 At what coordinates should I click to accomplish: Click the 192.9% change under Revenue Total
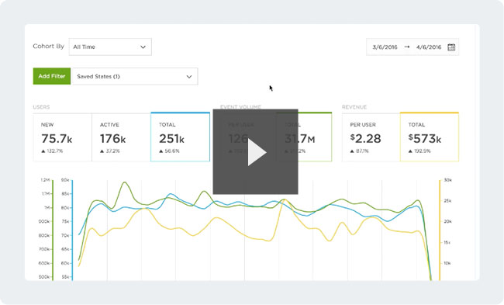pyautogui.click(x=419, y=151)
